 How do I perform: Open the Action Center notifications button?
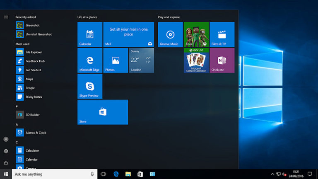click(310, 174)
